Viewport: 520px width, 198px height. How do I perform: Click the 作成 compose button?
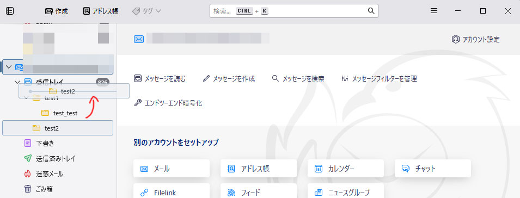click(x=57, y=11)
